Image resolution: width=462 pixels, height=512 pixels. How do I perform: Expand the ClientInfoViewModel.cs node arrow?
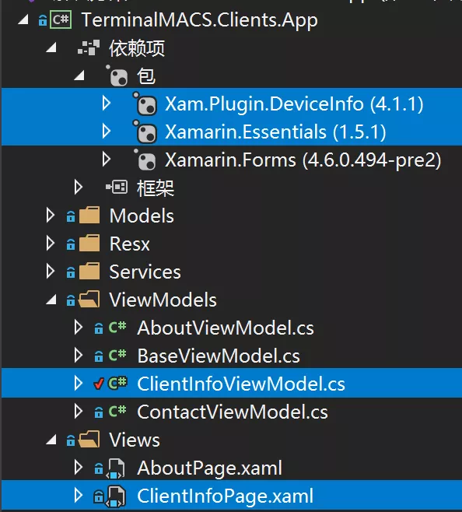tap(78, 383)
